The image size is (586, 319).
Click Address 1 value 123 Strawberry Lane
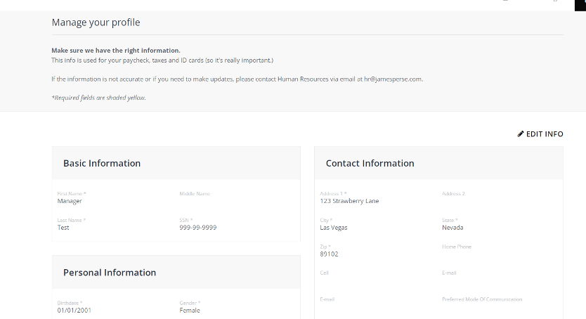pyautogui.click(x=349, y=201)
